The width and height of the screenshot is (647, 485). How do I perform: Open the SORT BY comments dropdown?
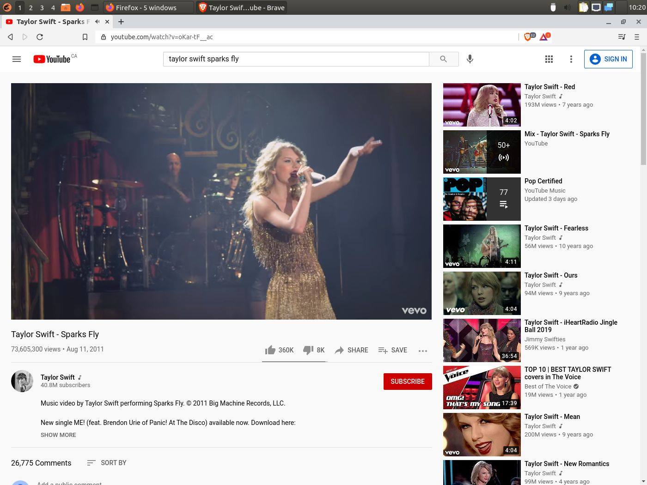(x=107, y=463)
